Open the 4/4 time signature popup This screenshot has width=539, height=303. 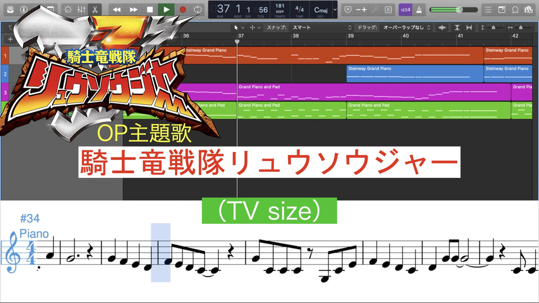(299, 10)
